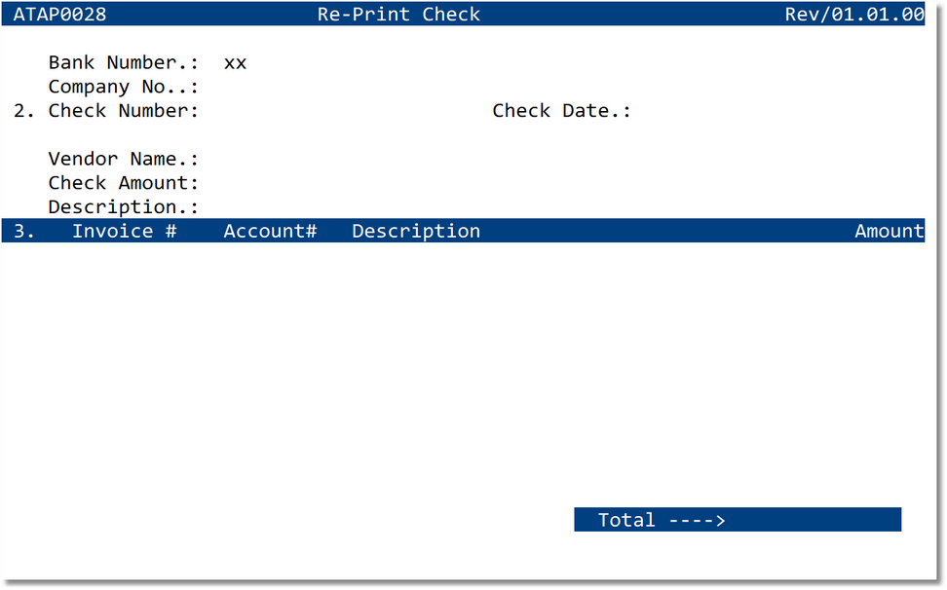Click the step number 3 label
Viewport: 947px width, 590px height.
(21, 231)
